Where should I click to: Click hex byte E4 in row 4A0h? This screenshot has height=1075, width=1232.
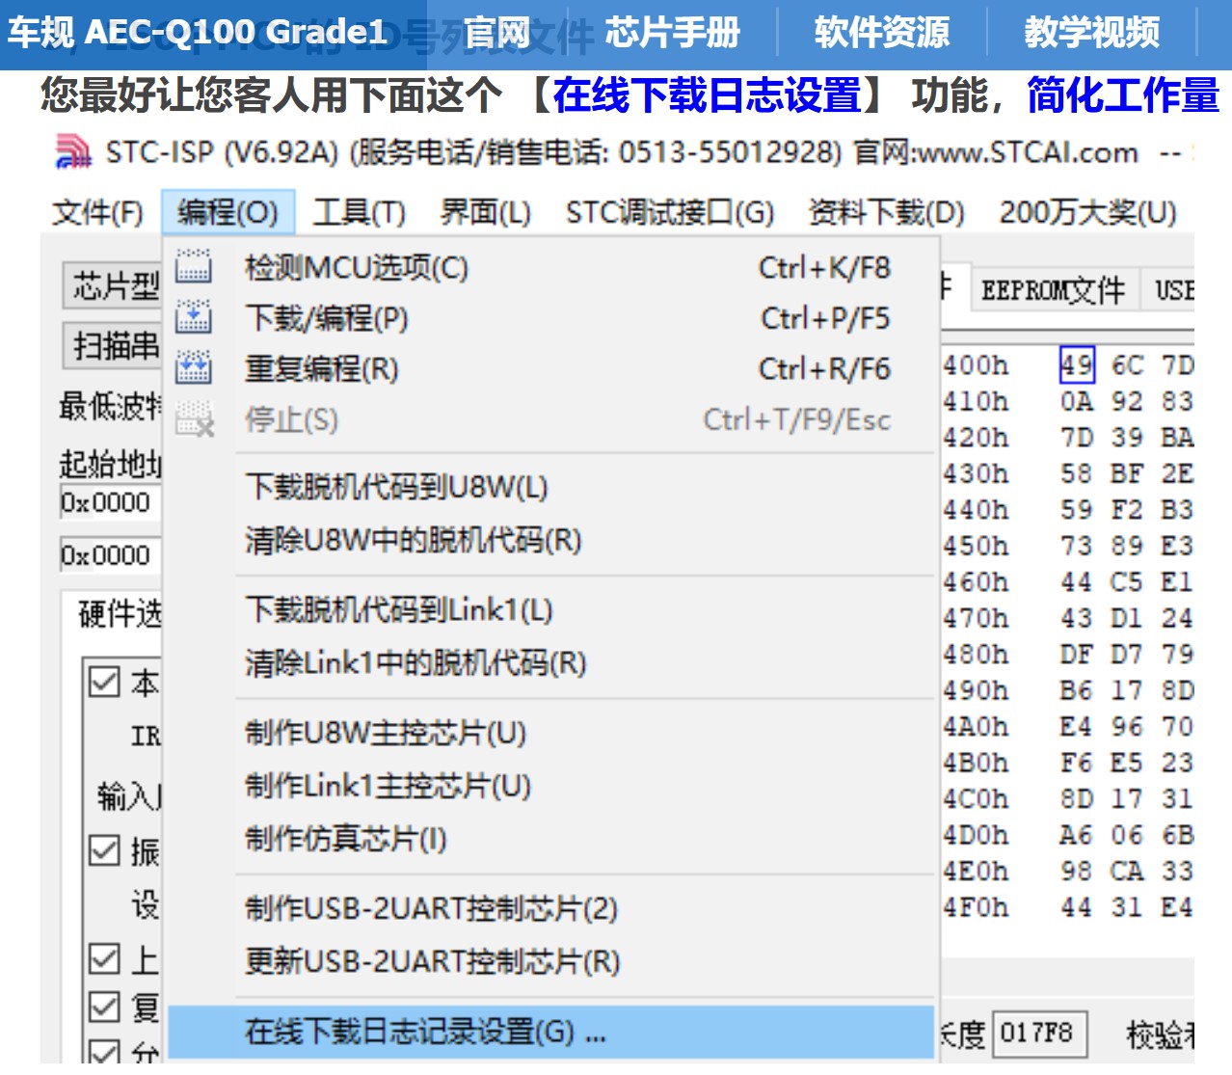(1077, 726)
